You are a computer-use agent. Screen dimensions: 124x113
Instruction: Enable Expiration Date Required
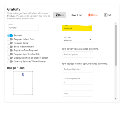(10, 50)
